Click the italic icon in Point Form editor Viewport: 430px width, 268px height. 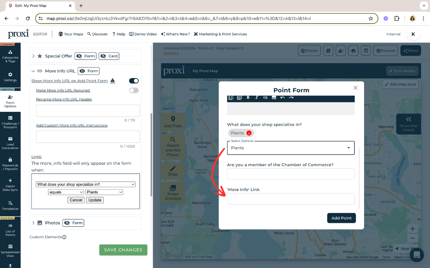(x=257, y=97)
